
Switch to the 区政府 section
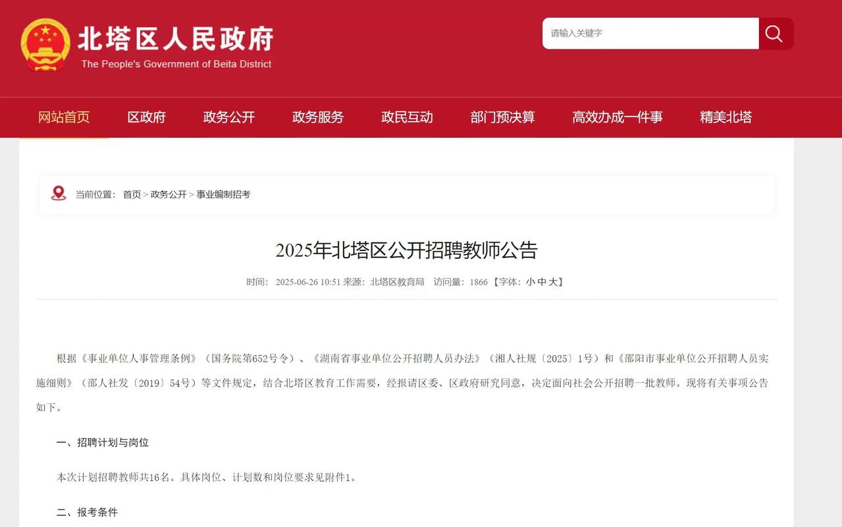pos(145,117)
